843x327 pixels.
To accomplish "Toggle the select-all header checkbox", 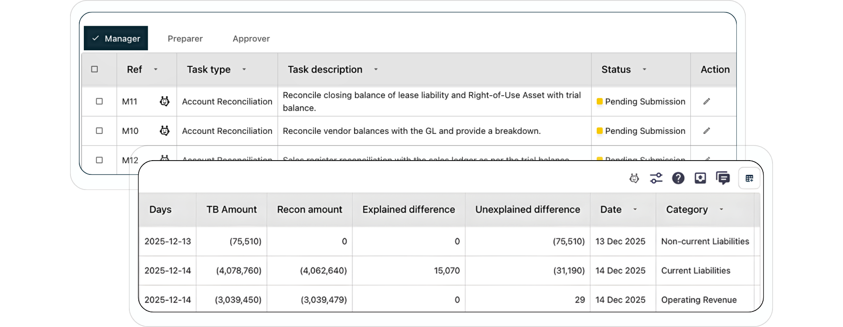I will coord(95,69).
